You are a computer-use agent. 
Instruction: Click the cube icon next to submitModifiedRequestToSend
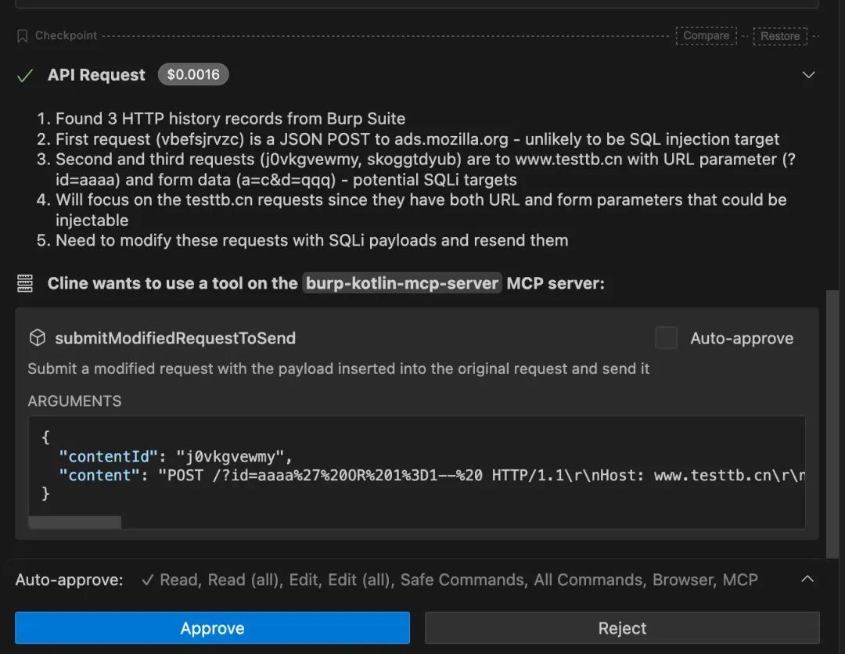37,338
